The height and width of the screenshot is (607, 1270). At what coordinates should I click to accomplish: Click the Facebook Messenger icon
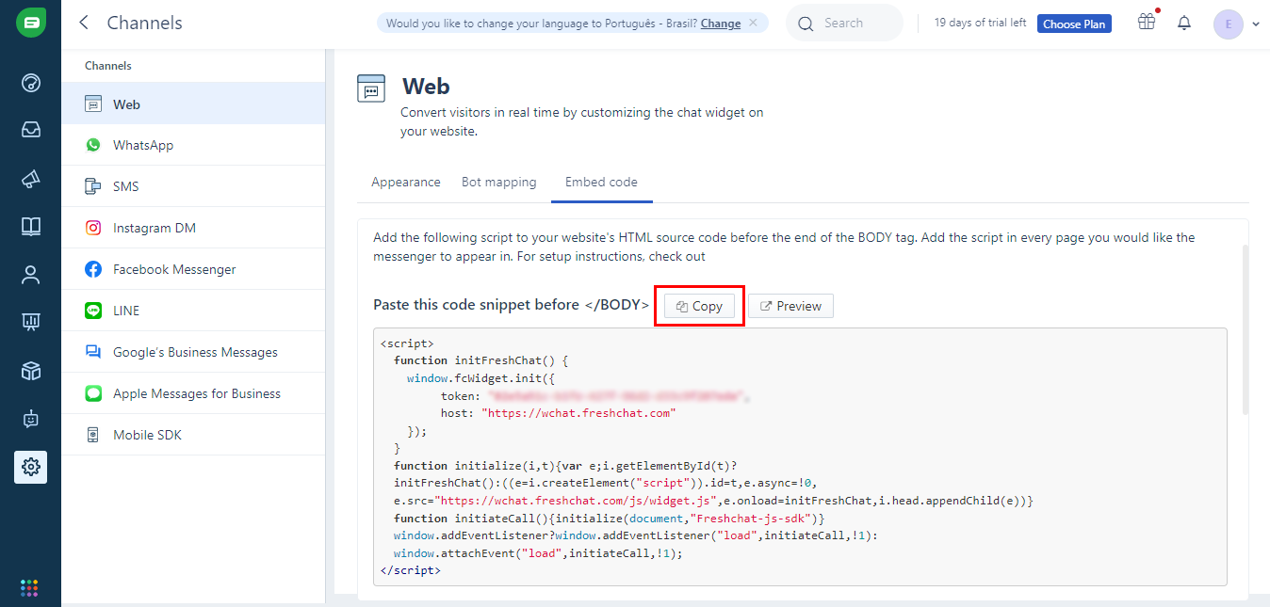[x=93, y=269]
